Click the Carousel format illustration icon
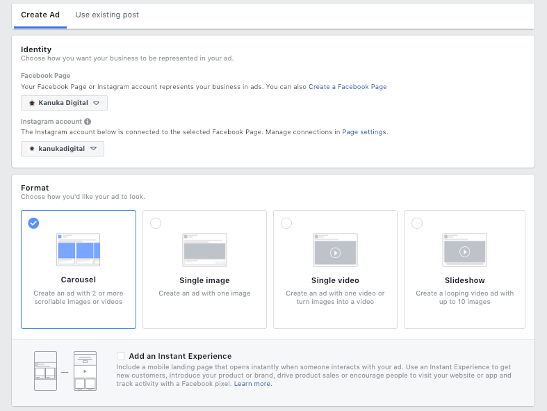Image resolution: width=547 pixels, height=411 pixels. (x=78, y=250)
